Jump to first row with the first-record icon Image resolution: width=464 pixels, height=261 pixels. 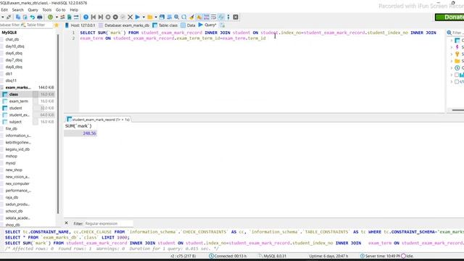pos(94,17)
